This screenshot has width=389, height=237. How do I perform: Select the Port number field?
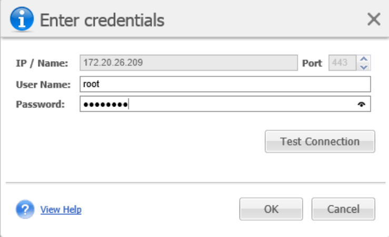pyautogui.click(x=342, y=64)
